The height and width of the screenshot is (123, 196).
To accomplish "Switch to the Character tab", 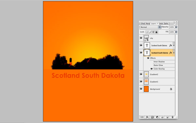I will pos(143,24).
